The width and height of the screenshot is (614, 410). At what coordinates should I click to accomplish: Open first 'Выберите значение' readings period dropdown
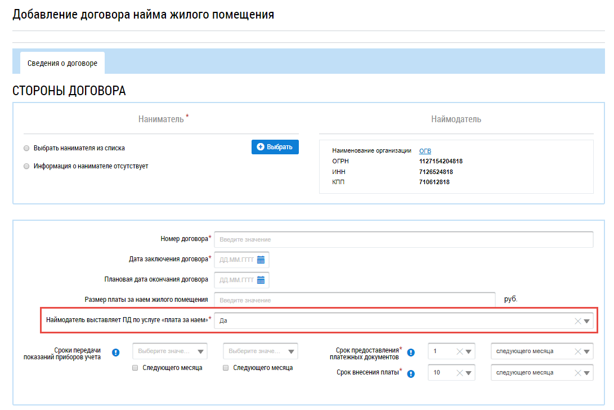169,351
